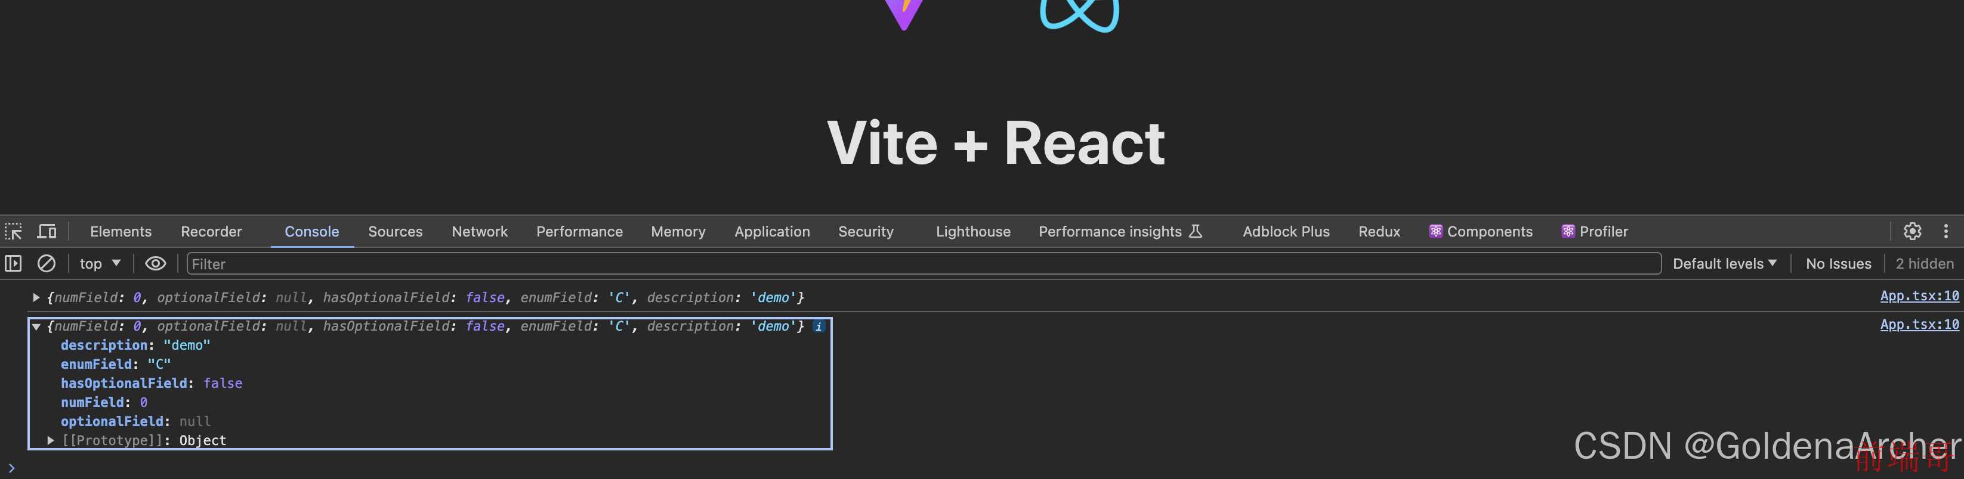Viewport: 1964px width, 479px height.
Task: Collapse the second expanded logged object
Action: 36,326
